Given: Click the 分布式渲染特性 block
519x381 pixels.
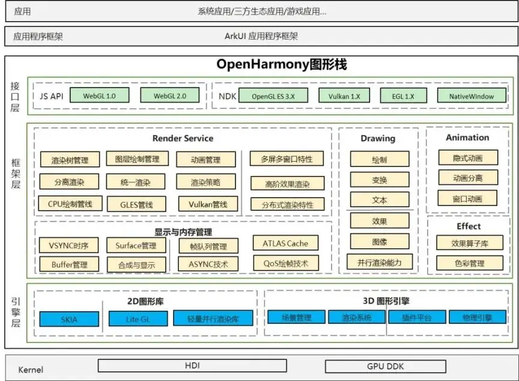Looking at the screenshot, I should coord(287,204).
